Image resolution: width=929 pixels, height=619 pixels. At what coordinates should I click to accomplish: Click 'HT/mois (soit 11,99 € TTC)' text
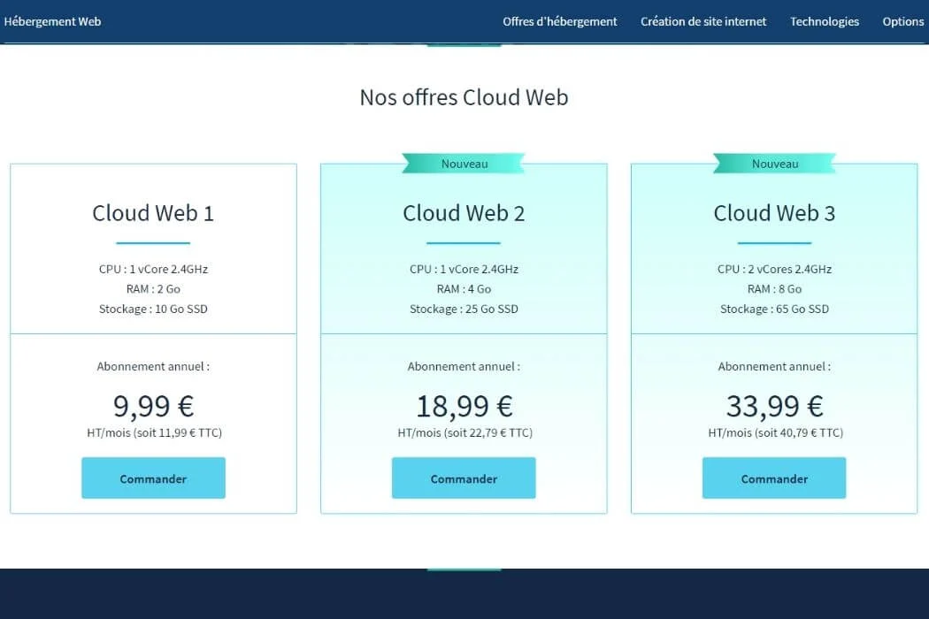[154, 433]
